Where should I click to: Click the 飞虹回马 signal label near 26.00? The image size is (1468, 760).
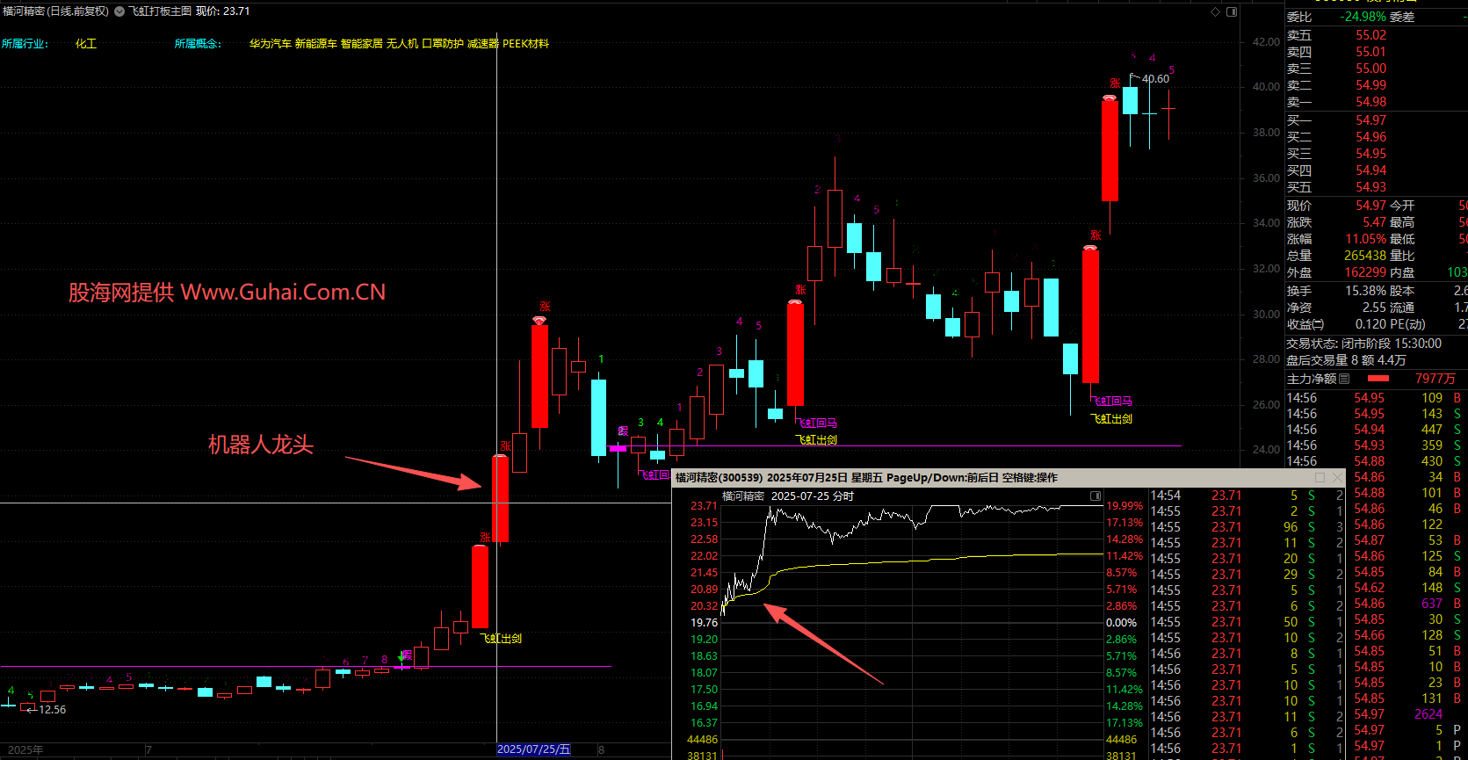click(1113, 402)
